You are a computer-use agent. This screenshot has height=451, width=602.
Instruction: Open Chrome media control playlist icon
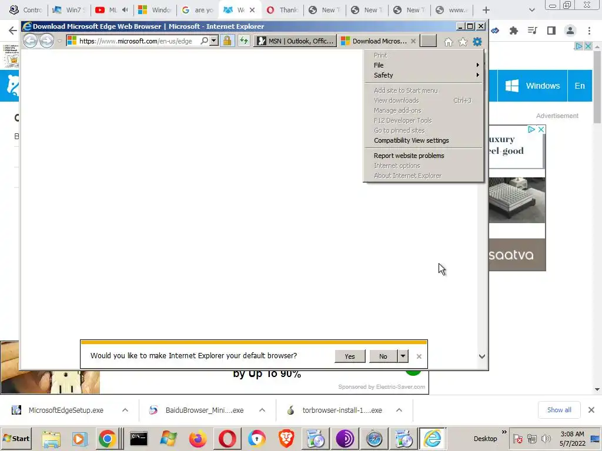(x=533, y=31)
